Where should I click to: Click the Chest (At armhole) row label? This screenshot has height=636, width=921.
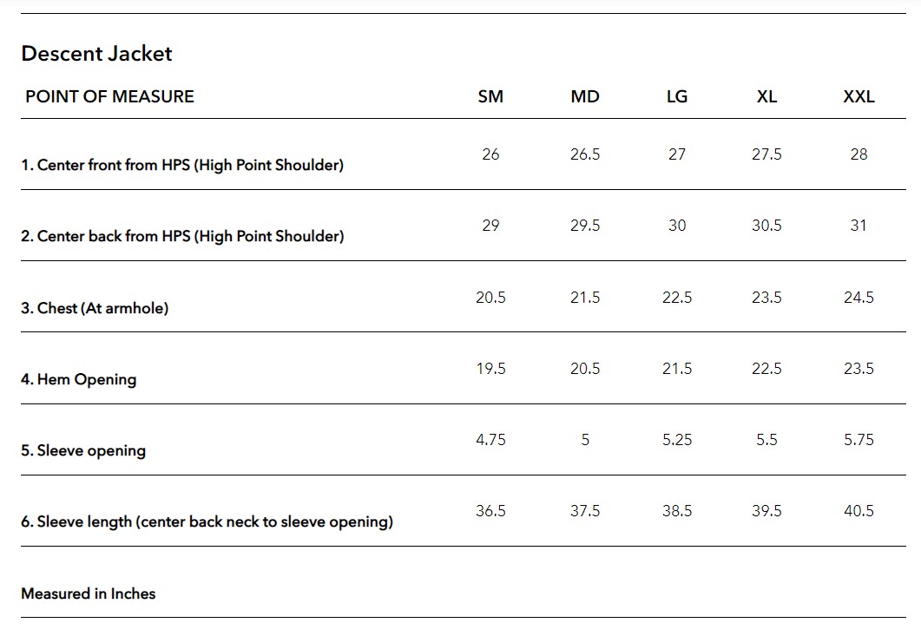(x=95, y=308)
